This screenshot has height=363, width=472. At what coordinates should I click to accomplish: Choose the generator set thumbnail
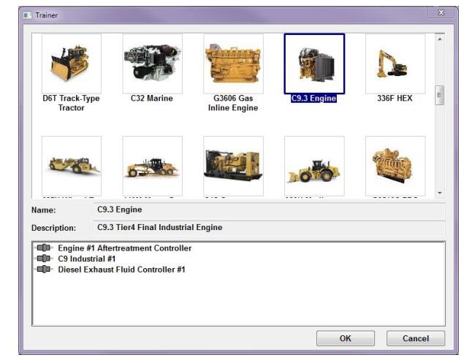click(x=233, y=166)
